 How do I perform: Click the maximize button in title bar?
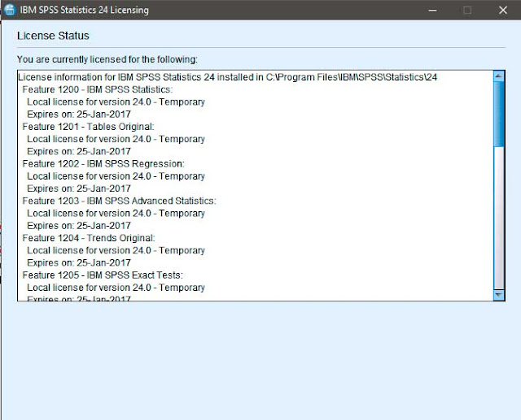click(x=467, y=10)
